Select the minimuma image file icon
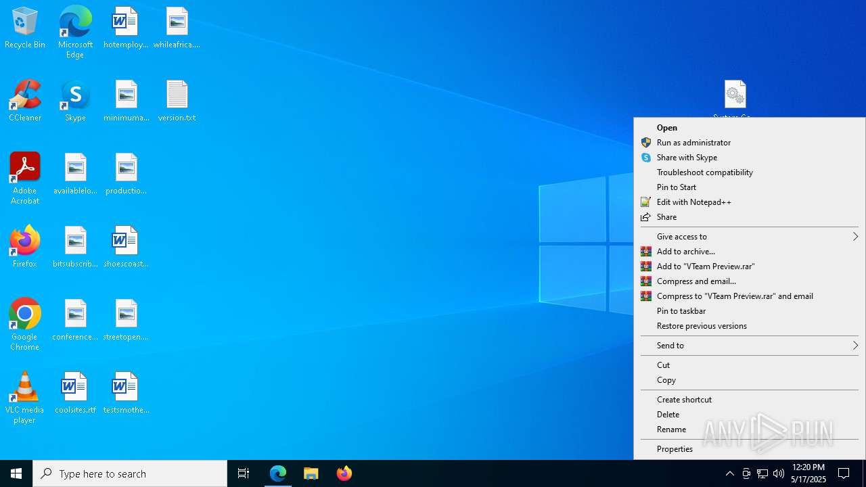This screenshot has width=866, height=487. click(126, 101)
